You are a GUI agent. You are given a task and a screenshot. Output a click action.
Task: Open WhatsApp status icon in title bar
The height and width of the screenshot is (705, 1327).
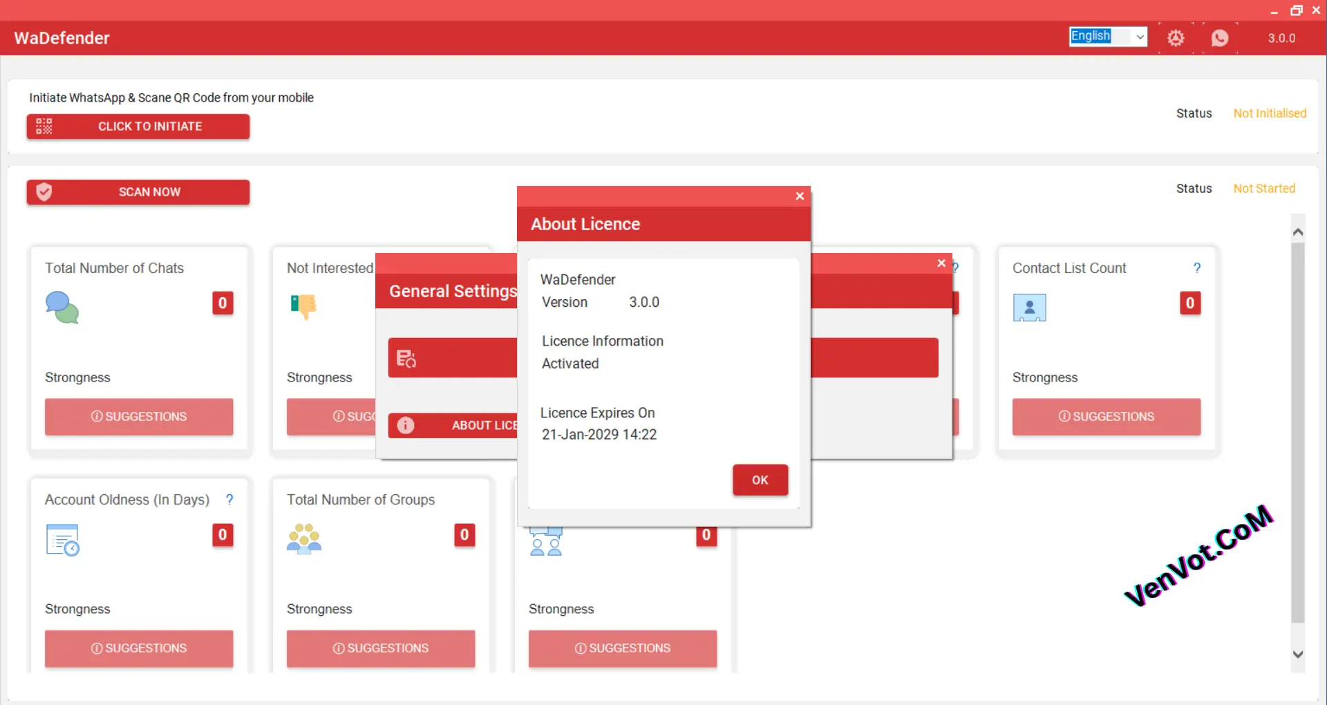[1221, 38]
